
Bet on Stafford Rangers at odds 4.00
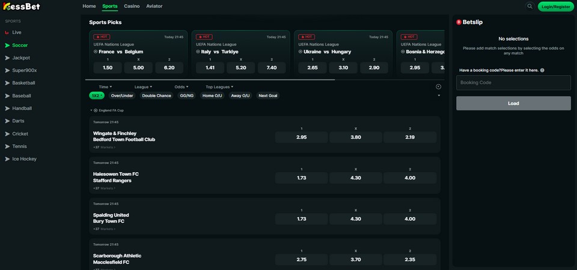click(x=410, y=178)
